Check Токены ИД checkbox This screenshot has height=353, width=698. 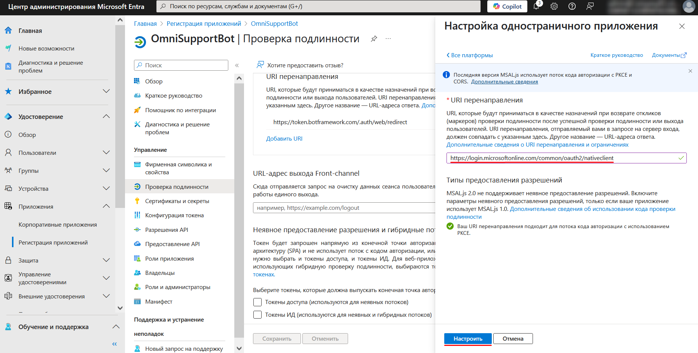coord(257,315)
